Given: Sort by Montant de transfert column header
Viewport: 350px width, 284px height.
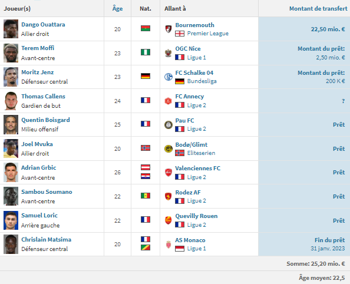Looking at the screenshot, I should (x=318, y=8).
